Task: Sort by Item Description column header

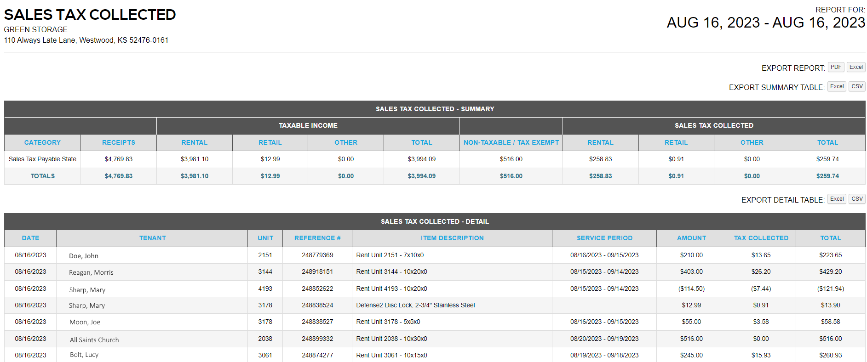Action: 452,238
